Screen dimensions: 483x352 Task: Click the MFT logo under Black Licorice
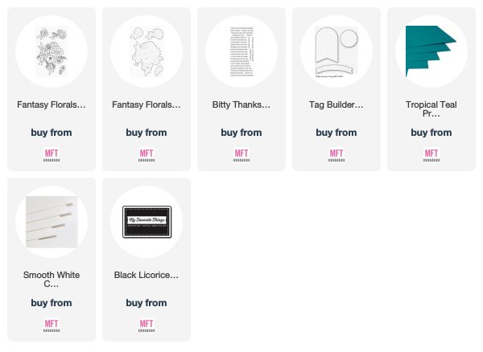tap(147, 325)
